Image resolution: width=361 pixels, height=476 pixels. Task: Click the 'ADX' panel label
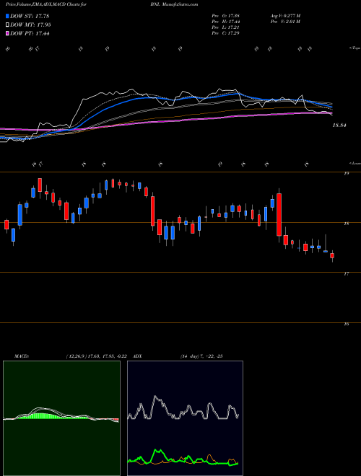(138, 356)
